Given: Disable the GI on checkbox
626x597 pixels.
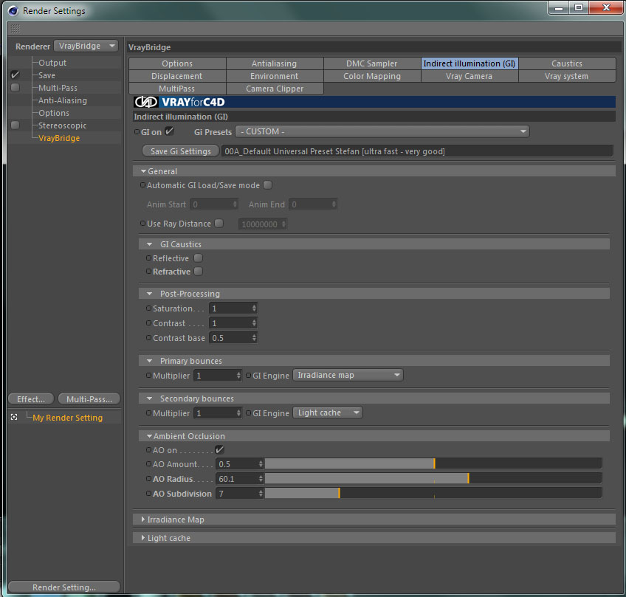Looking at the screenshot, I should [169, 131].
